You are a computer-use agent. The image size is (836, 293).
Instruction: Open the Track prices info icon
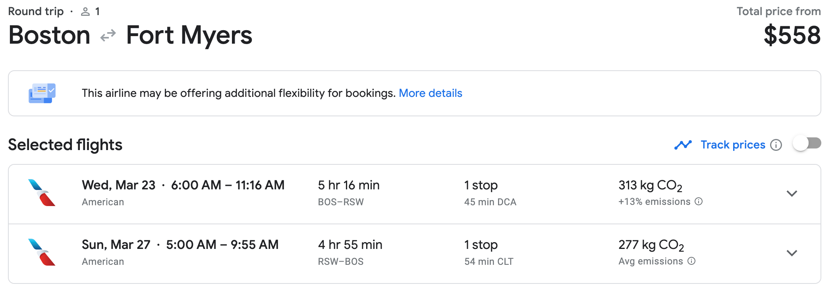[776, 145]
